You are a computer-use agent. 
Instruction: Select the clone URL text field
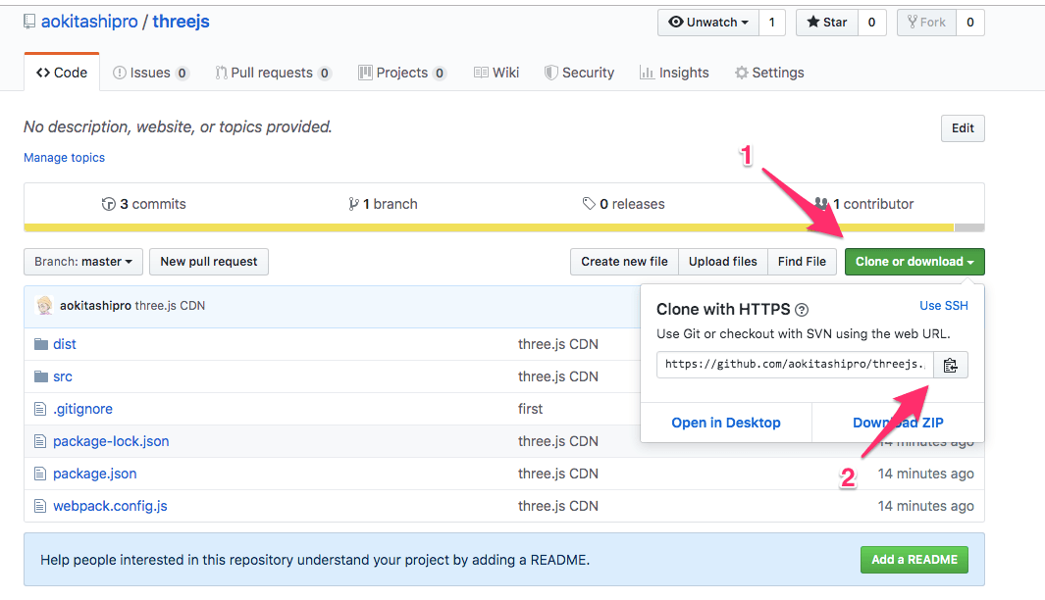795,365
